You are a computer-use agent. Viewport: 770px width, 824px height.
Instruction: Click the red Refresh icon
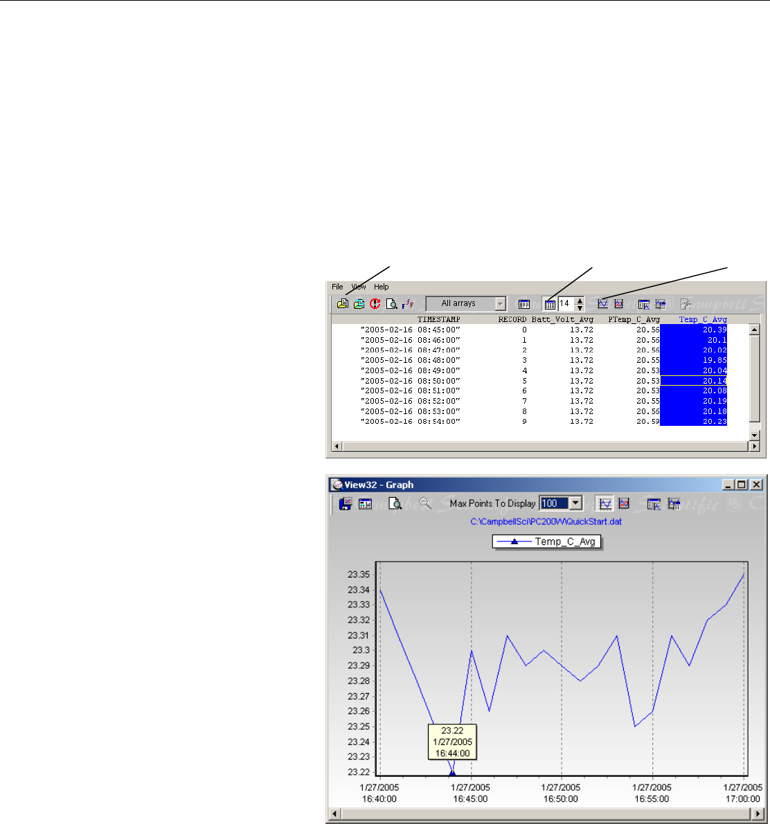375,304
